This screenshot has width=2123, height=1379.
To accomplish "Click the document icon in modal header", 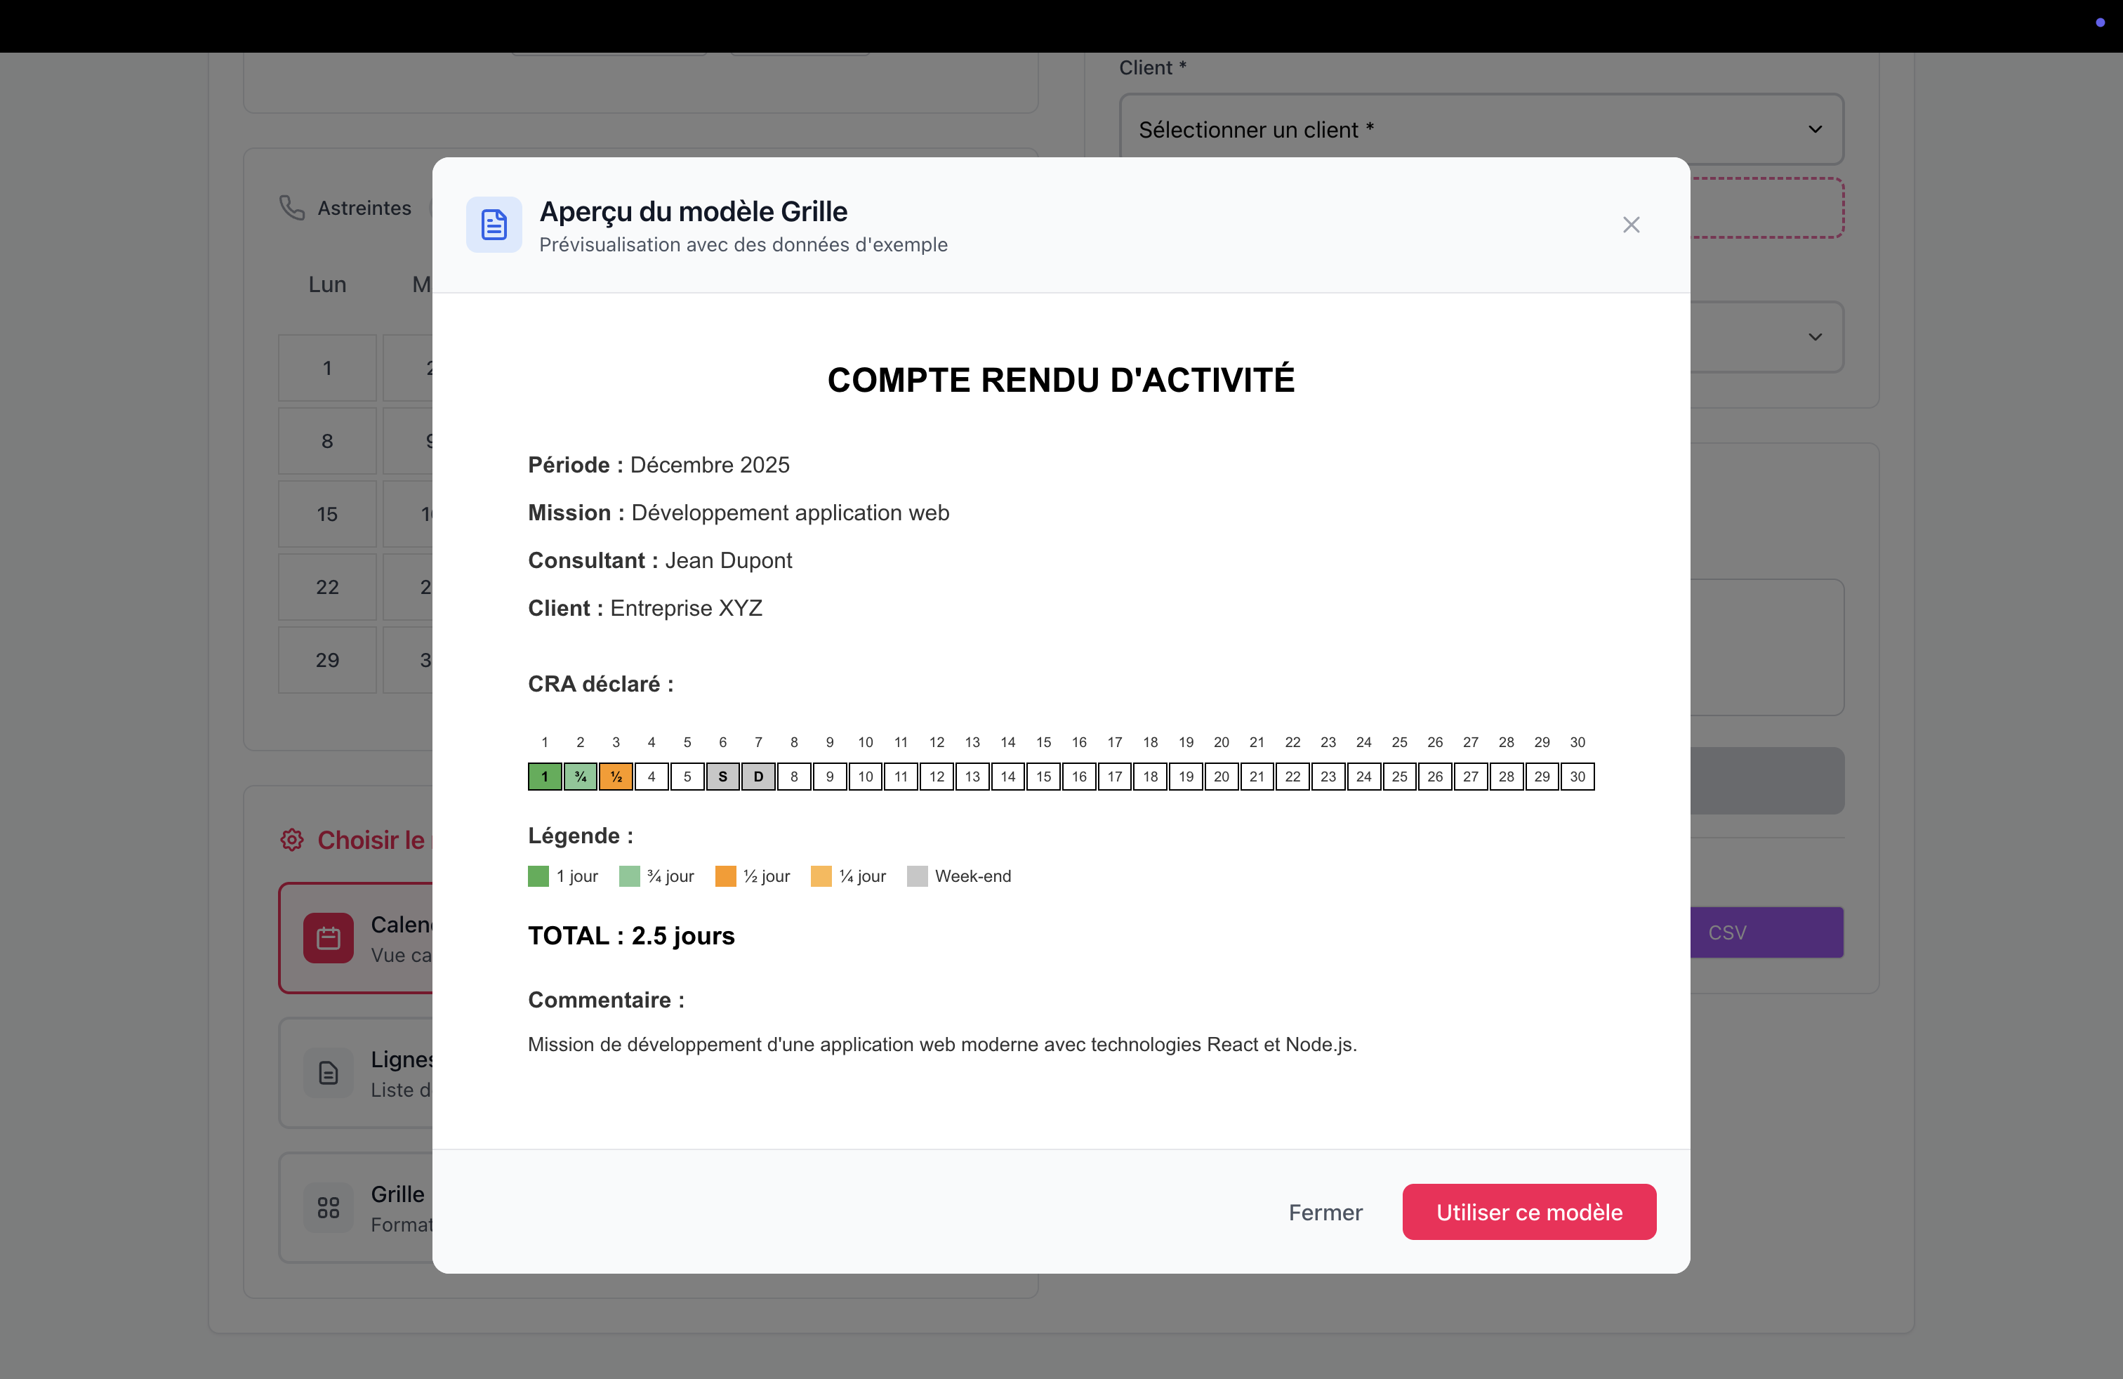I will (494, 225).
